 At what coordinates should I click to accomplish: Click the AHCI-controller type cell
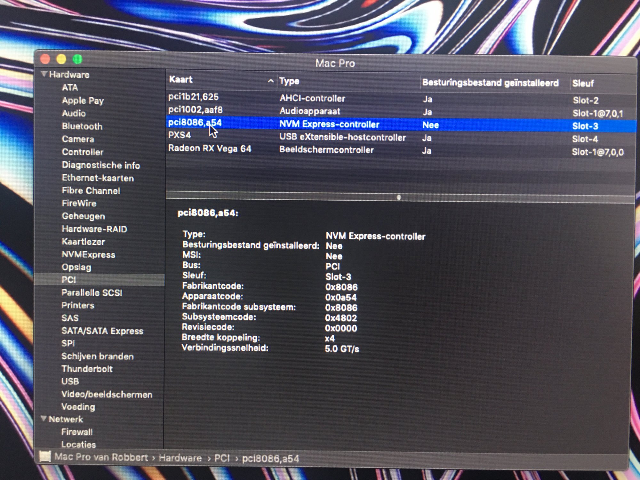(312, 98)
